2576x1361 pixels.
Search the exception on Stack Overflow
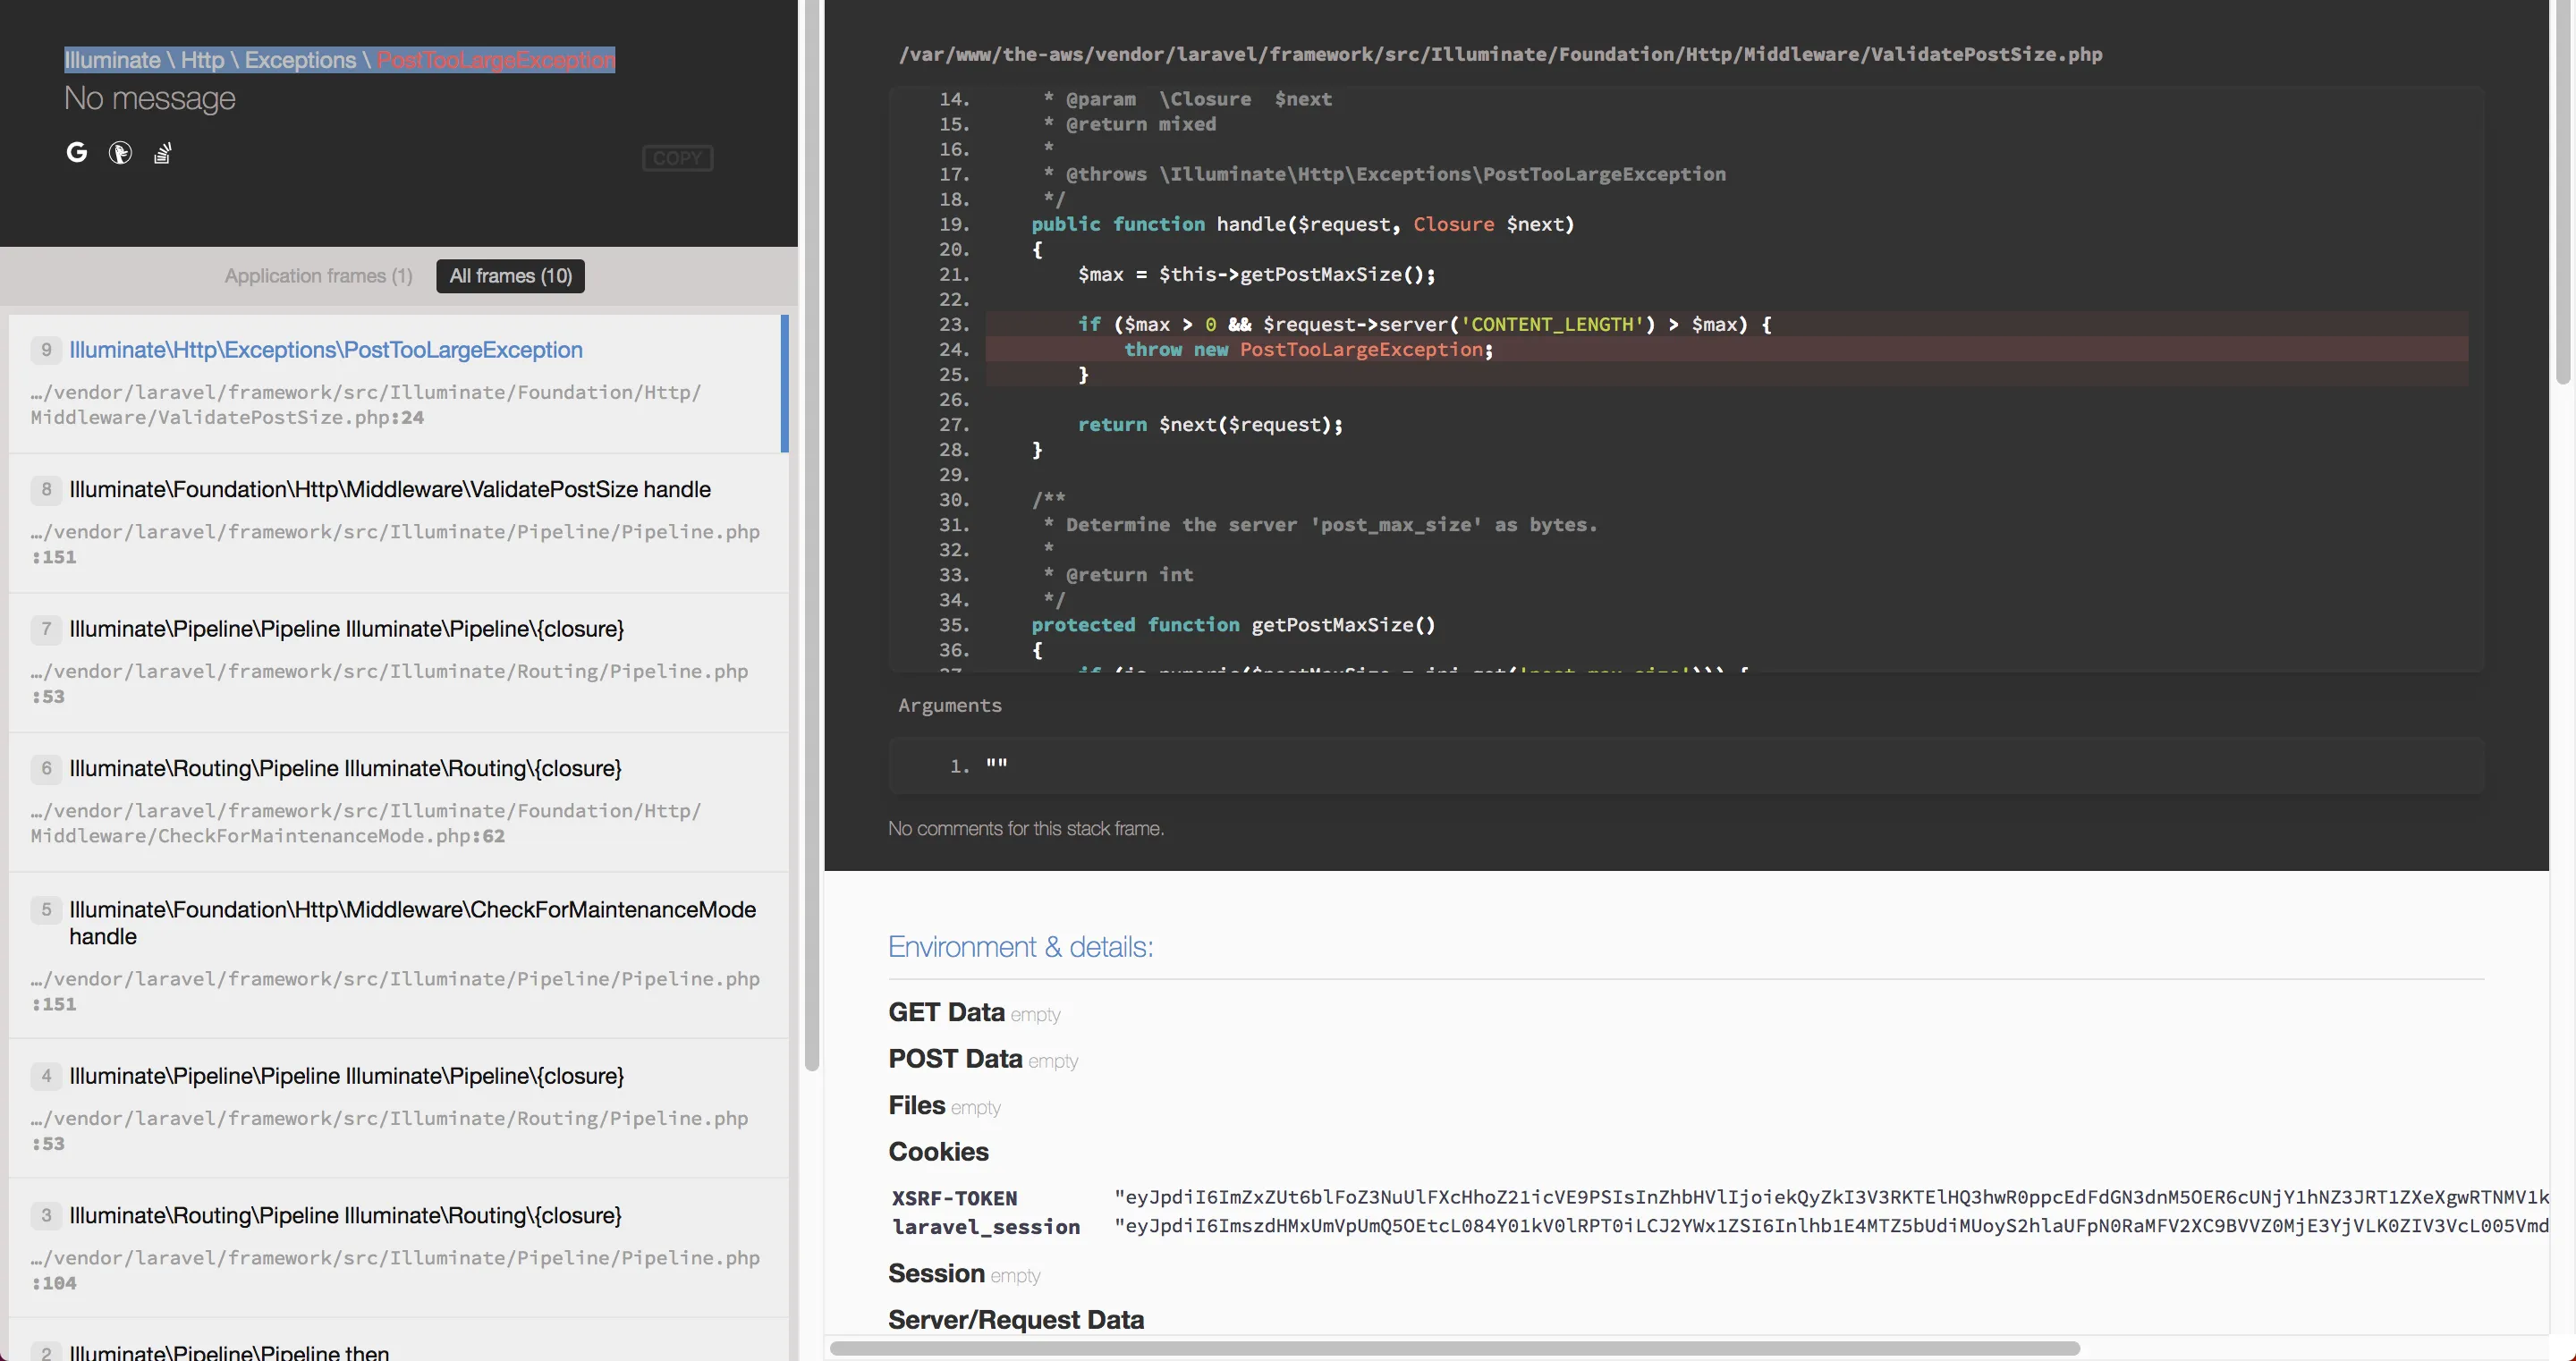tap(163, 153)
